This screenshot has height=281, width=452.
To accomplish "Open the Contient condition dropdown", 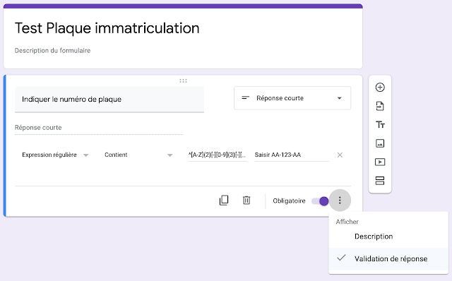I will (138, 155).
